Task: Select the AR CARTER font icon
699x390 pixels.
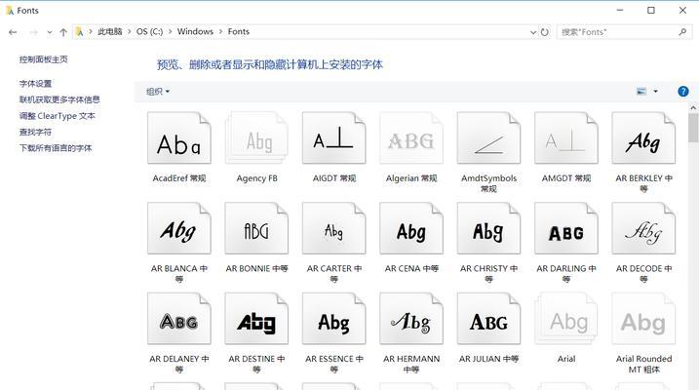Action: [333, 229]
